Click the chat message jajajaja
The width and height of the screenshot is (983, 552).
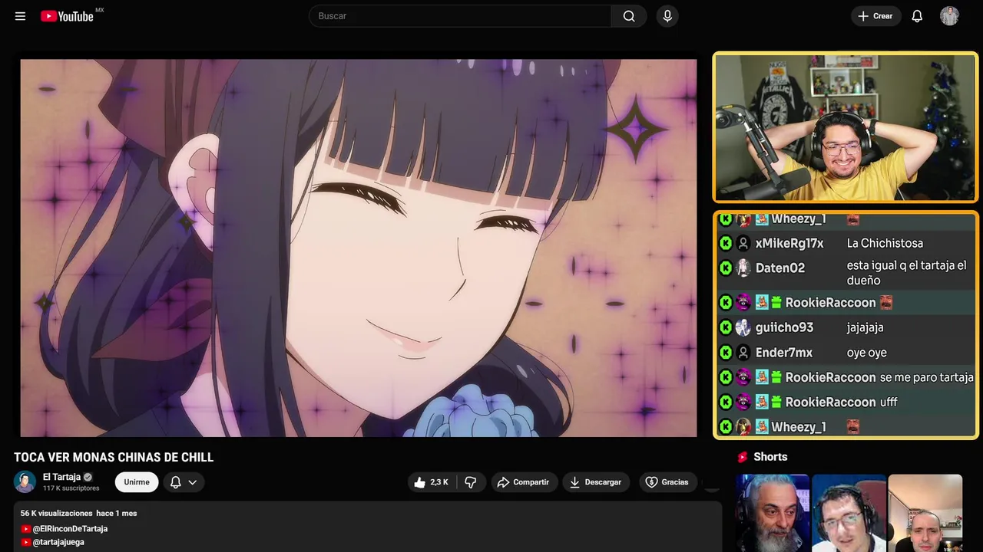pos(865,327)
